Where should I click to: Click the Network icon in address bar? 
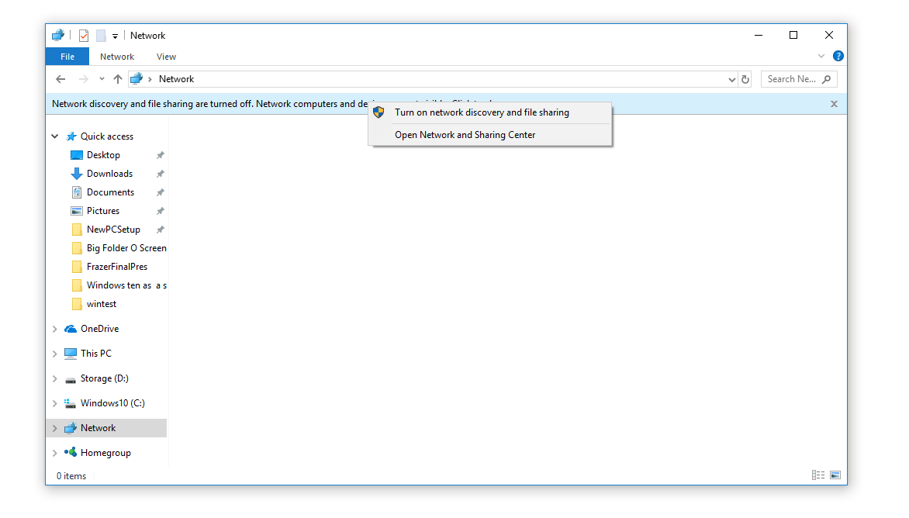[x=137, y=79]
